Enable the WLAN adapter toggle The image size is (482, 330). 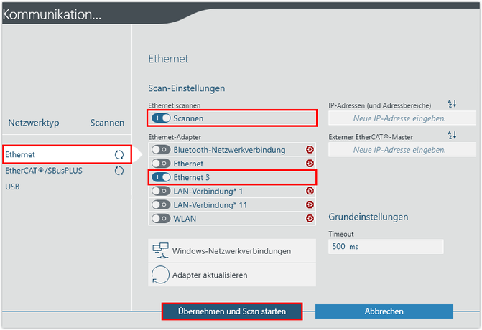pos(161,218)
